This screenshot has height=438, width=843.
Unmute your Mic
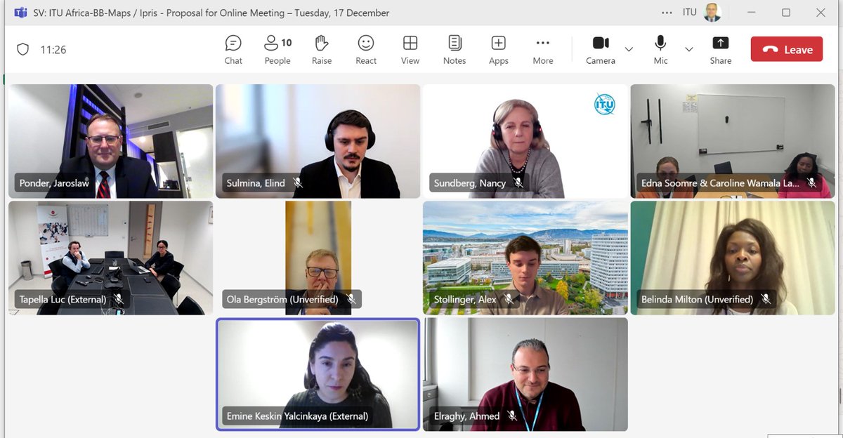pos(660,49)
